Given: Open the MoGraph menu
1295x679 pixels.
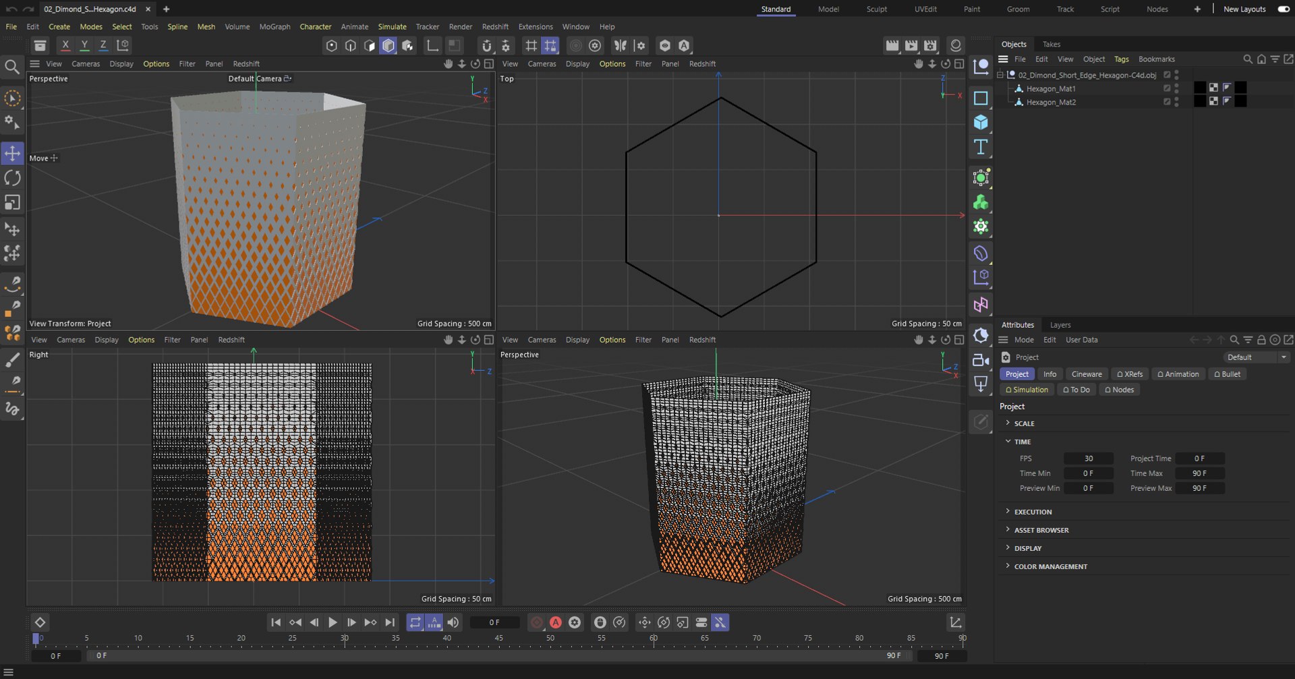Looking at the screenshot, I should [275, 27].
